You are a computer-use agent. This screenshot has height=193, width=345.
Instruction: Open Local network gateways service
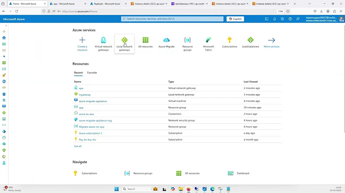click(x=124, y=44)
